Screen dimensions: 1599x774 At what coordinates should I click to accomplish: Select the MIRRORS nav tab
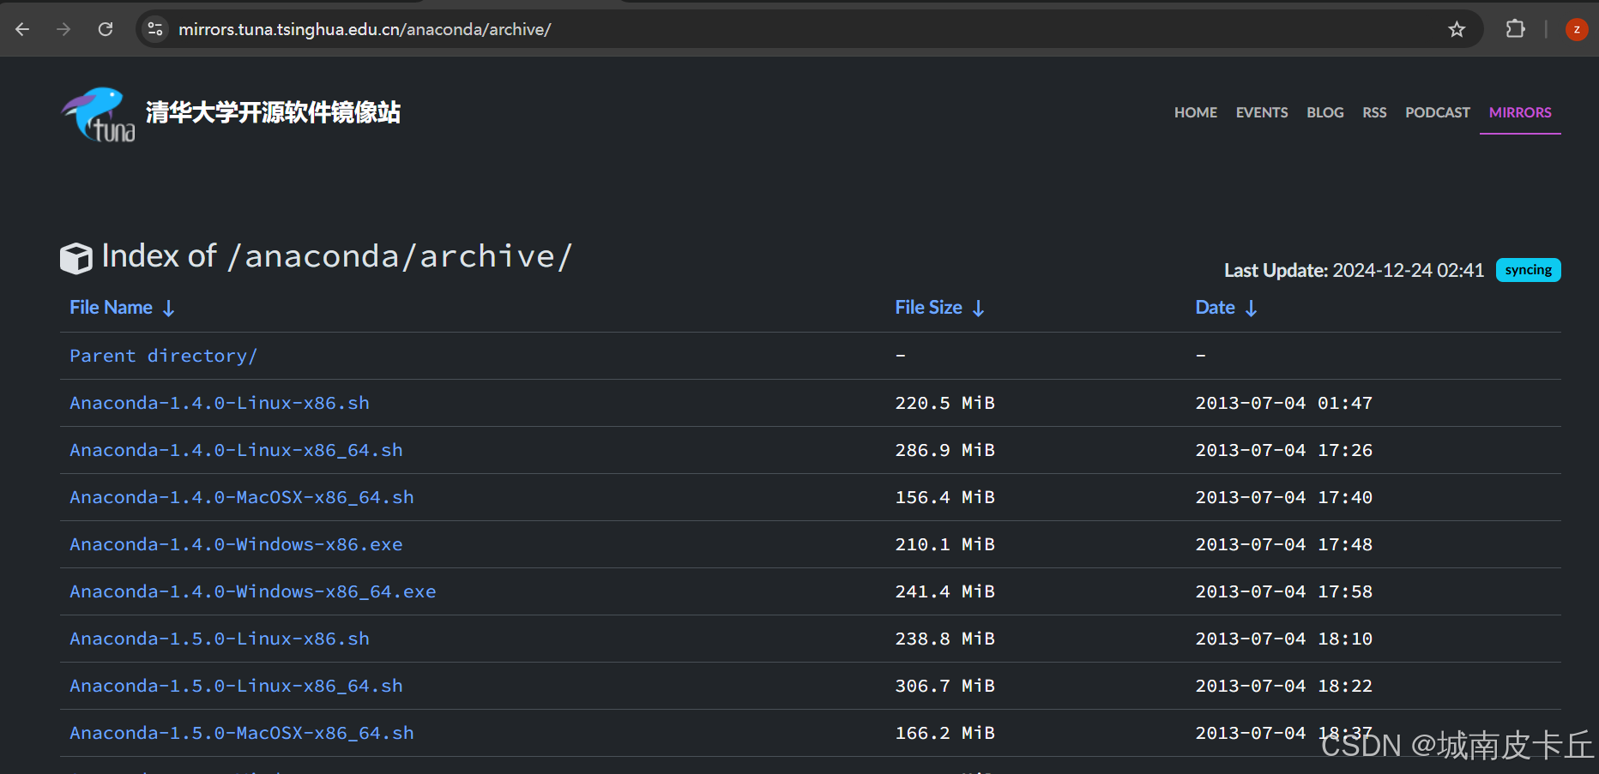(x=1520, y=112)
